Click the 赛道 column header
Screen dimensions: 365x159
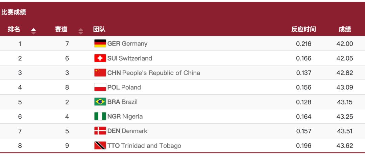(61, 30)
